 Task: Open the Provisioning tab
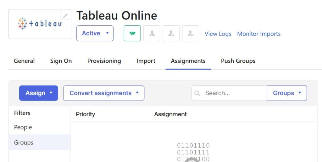[104, 61]
